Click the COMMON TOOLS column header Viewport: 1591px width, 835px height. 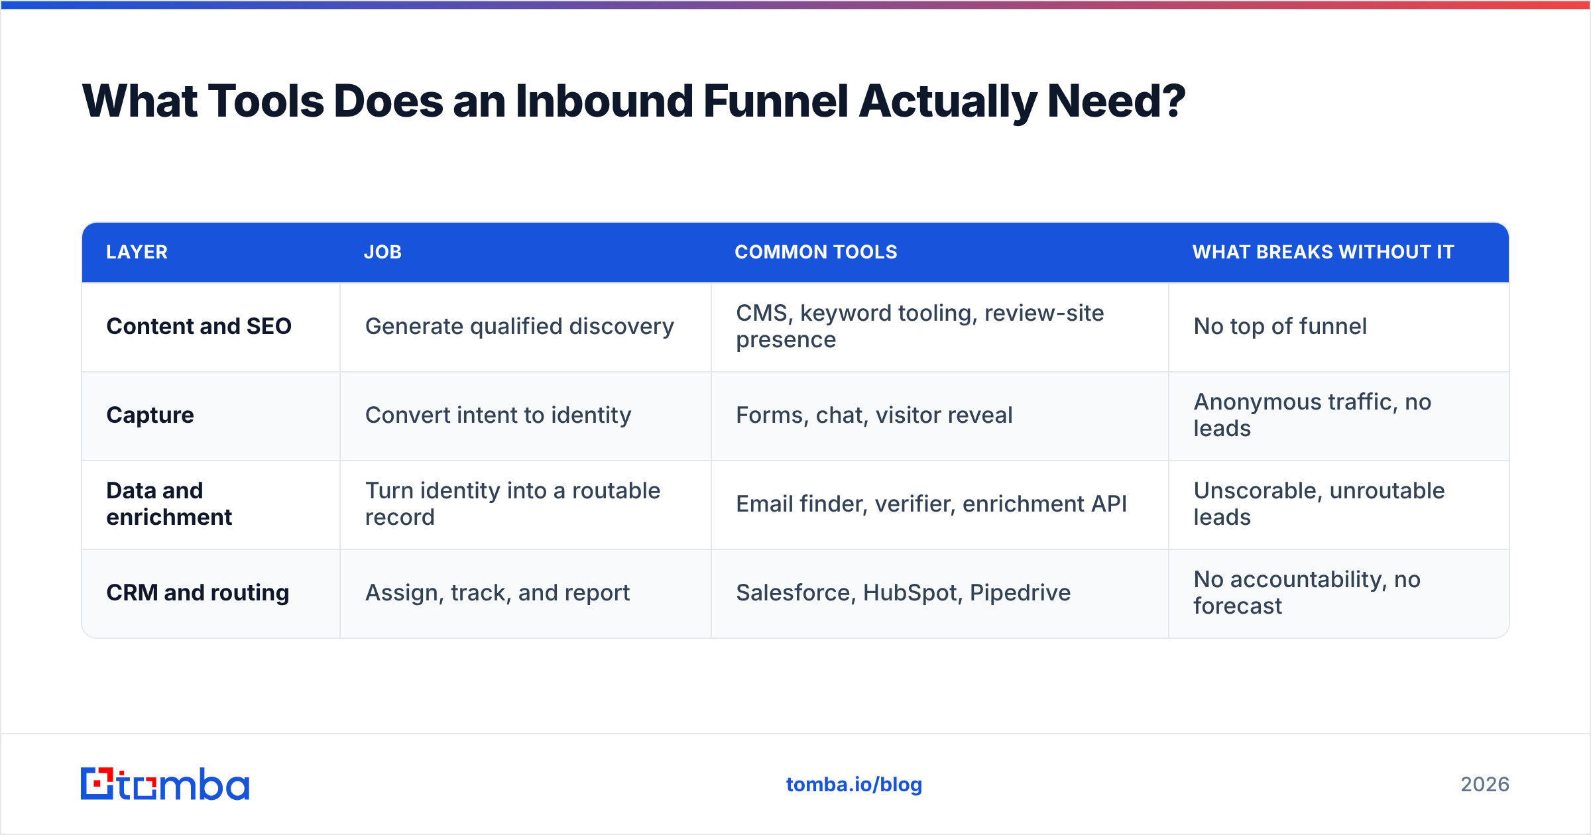(x=816, y=252)
